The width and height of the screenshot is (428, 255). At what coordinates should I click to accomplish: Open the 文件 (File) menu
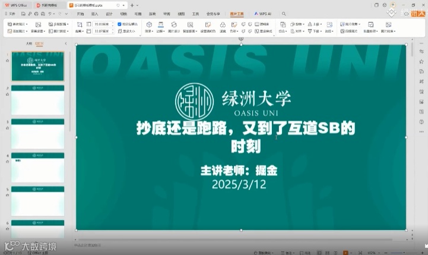coord(10,14)
